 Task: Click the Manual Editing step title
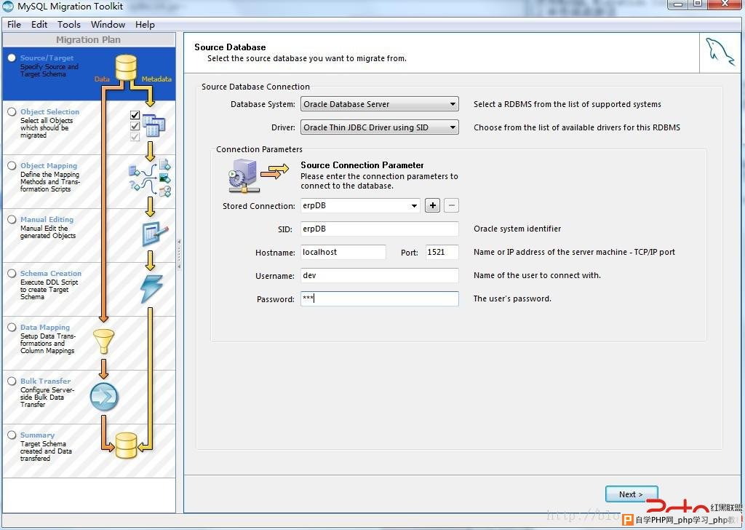(x=47, y=219)
